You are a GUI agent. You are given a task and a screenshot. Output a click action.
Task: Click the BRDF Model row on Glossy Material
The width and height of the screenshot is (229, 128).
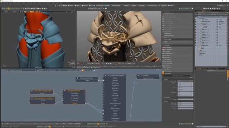(115, 83)
